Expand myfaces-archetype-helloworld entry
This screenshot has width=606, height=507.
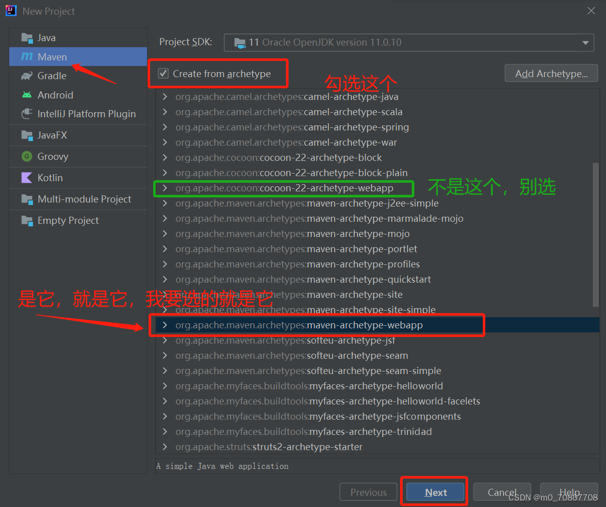click(165, 386)
